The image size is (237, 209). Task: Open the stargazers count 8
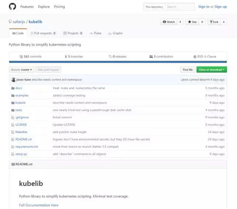click(x=202, y=22)
